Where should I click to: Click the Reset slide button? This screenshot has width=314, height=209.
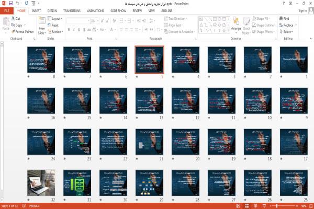(53, 25)
